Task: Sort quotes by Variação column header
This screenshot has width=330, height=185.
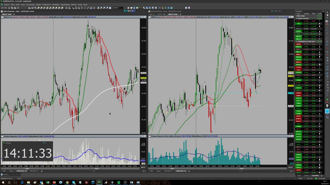Action: [306, 14]
